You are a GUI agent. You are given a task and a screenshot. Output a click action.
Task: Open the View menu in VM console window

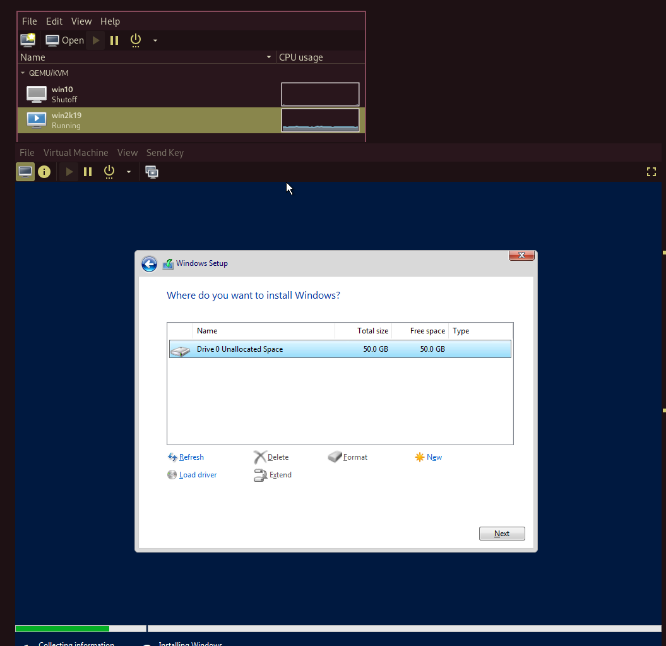coord(128,153)
